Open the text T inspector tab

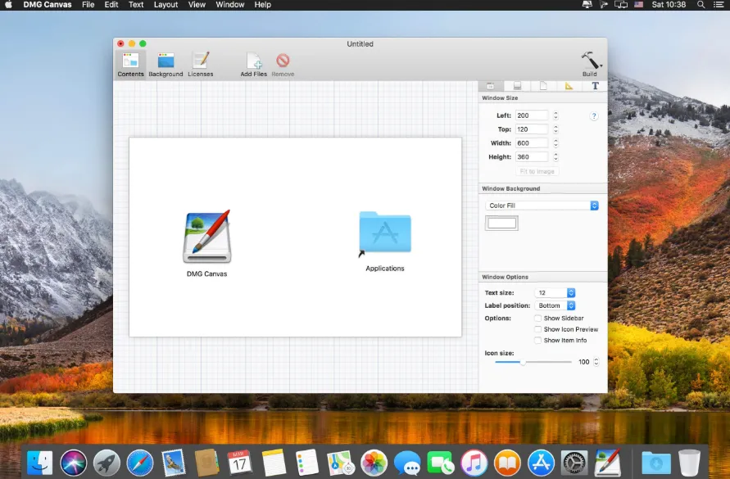[595, 86]
